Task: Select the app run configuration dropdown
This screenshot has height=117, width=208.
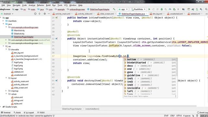Action: [x=123, y=9]
